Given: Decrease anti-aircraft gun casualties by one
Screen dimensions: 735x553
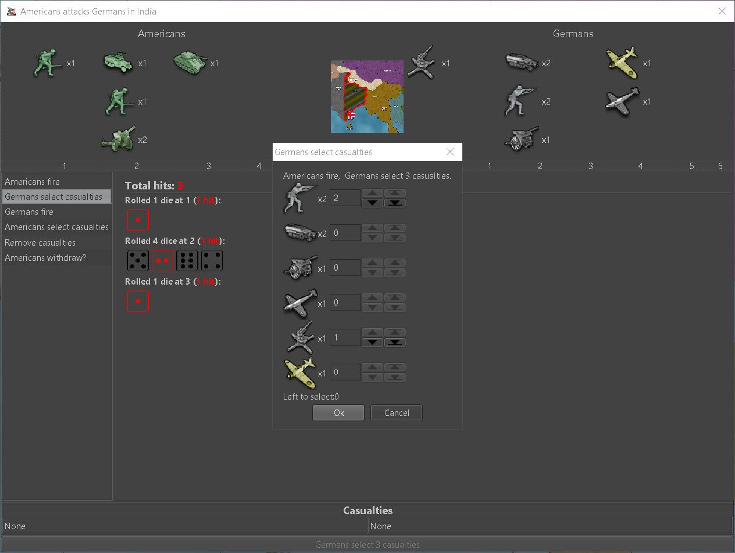Looking at the screenshot, I should pos(372,343).
